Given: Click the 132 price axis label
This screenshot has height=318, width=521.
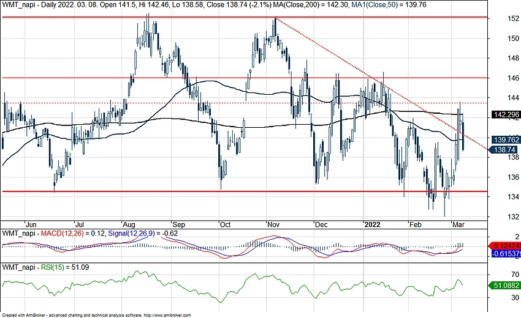Looking at the screenshot, I should coord(514,216).
